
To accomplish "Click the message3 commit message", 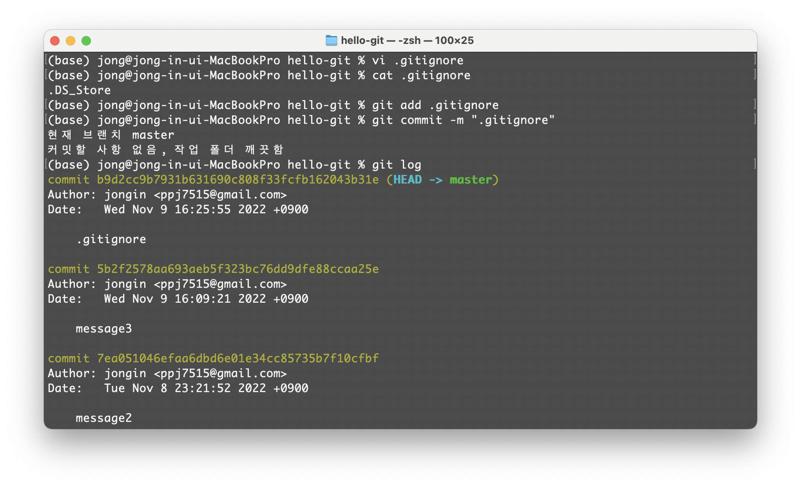I will [x=103, y=329].
